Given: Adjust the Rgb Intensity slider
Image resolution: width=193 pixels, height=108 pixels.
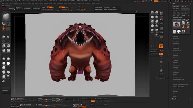Looking at the screenshot, I should (x=50, y=9).
